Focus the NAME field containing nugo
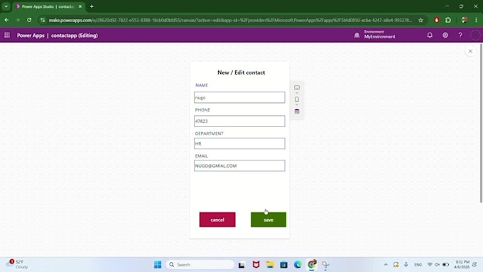483x272 pixels. [x=239, y=97]
